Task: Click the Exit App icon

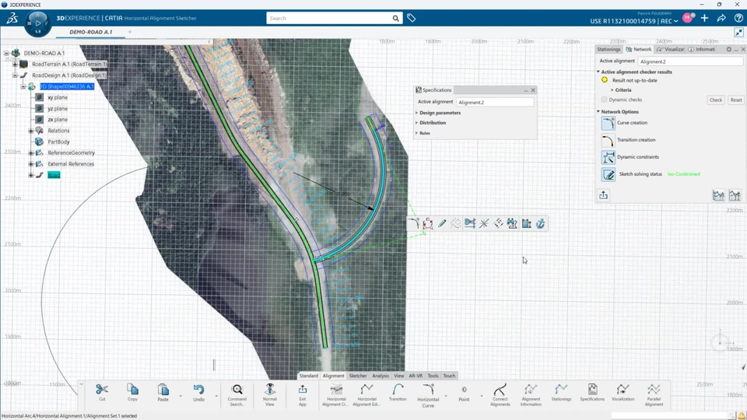Action: [x=303, y=390]
